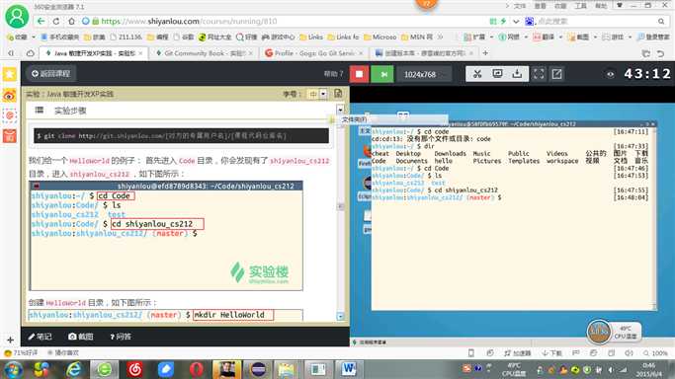Switch to the 创建版本库 tab
Screen dimensions: 675x379
pyautogui.click(x=424, y=53)
